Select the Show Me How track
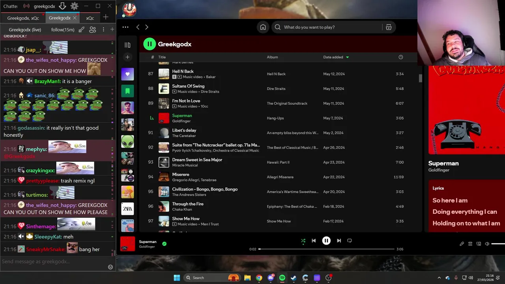The image size is (505, 284). coord(186,219)
